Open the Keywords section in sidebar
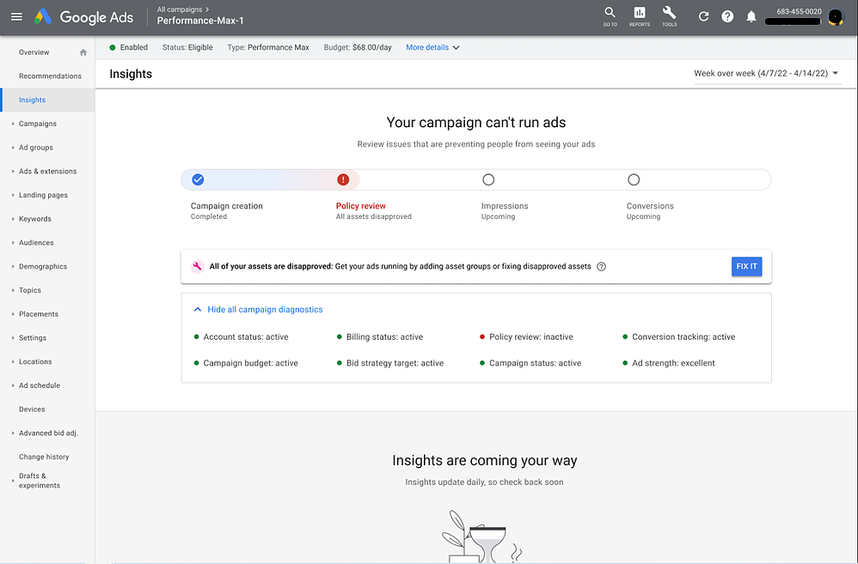858x564 pixels. coord(34,218)
